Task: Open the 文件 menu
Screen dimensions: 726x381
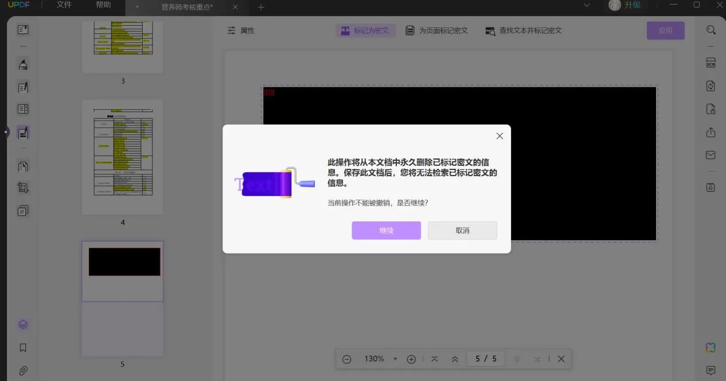Action: pyautogui.click(x=64, y=5)
